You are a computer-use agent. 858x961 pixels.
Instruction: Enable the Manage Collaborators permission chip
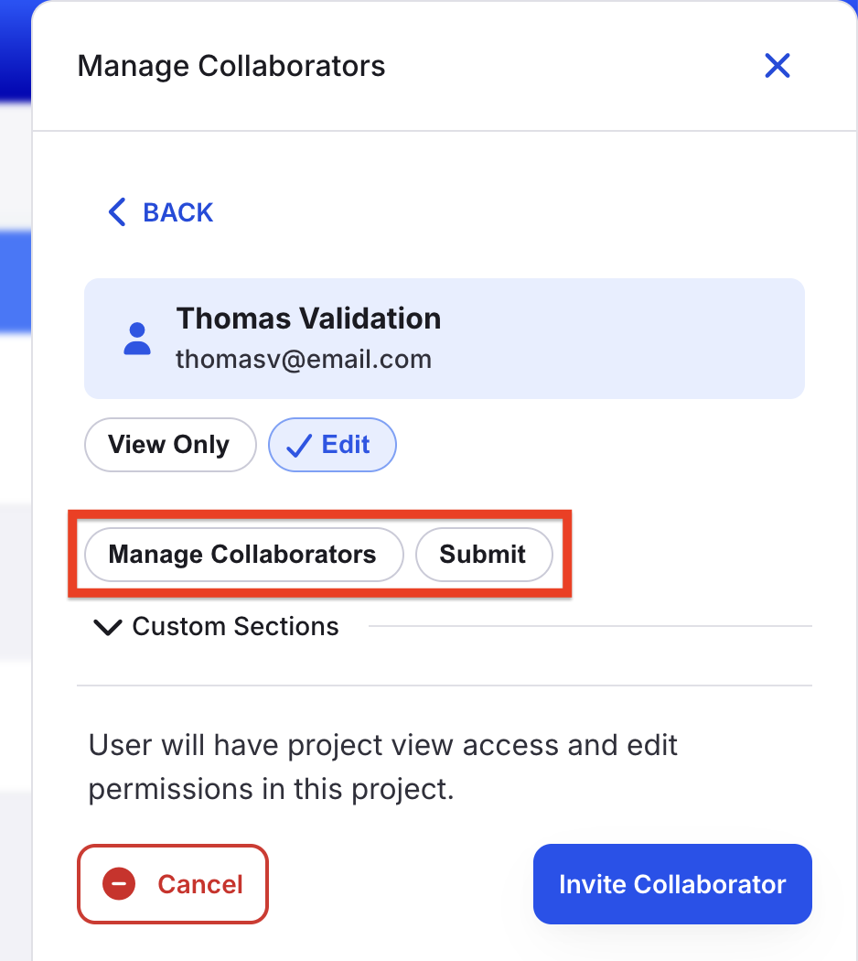pos(243,554)
